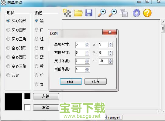
Task: Click the 尺寸系数 maximum field showing 10
Action: click(104, 61)
